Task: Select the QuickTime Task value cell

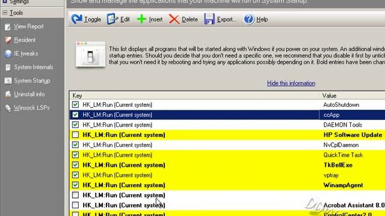Action: [x=343, y=155]
